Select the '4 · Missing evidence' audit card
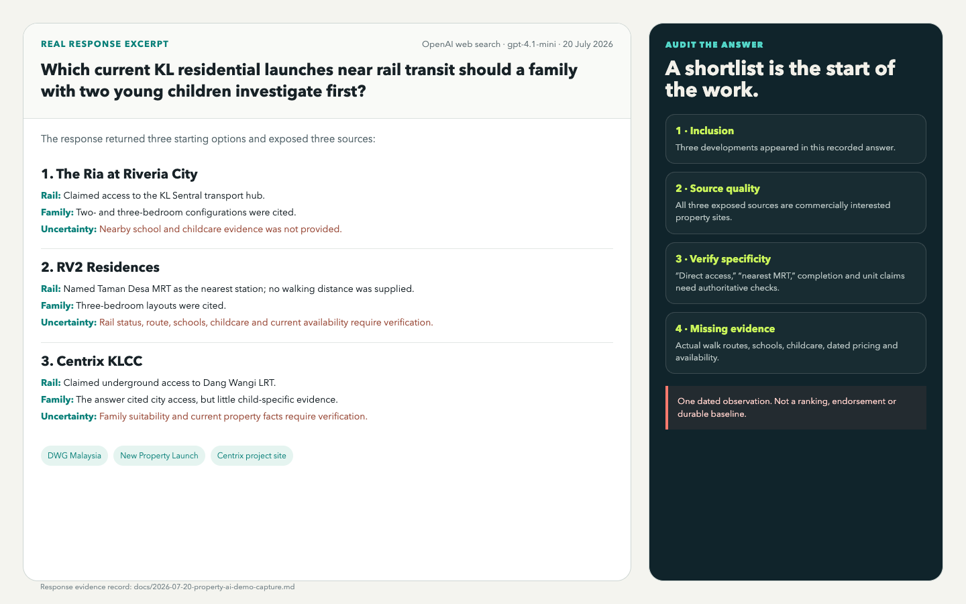This screenshot has height=604, width=966. click(x=796, y=343)
